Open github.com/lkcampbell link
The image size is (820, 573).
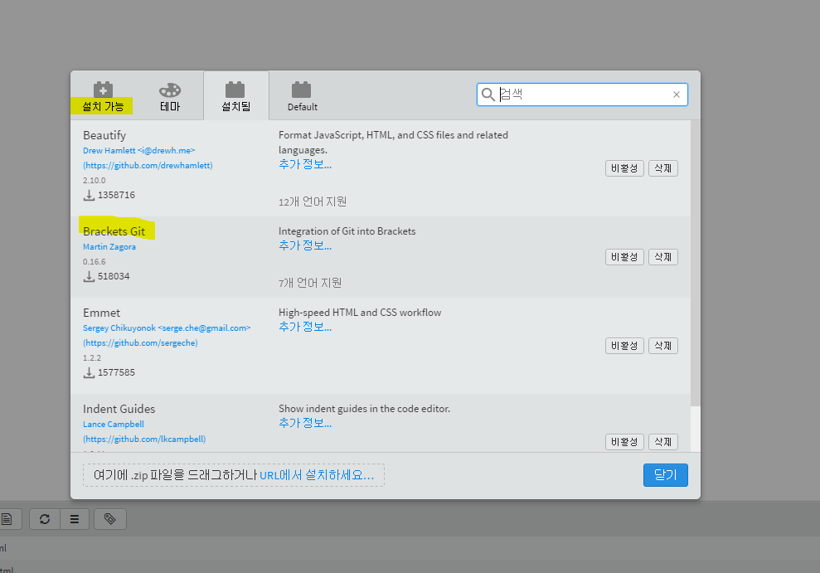pyautogui.click(x=144, y=439)
